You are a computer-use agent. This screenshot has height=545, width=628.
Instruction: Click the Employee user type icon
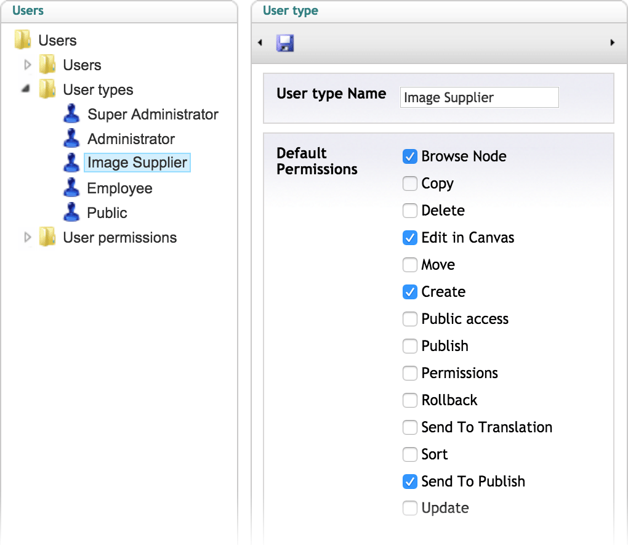click(72, 188)
